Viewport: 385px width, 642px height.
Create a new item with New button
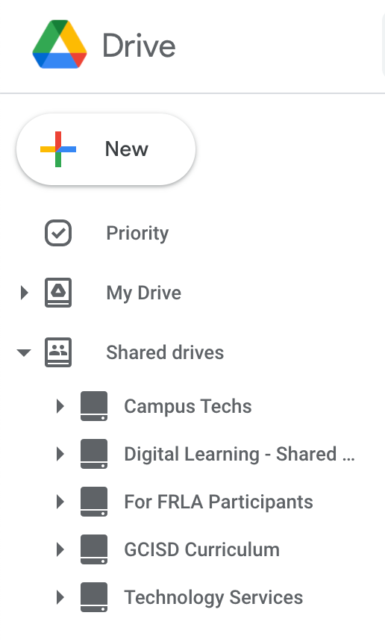pyautogui.click(x=106, y=149)
